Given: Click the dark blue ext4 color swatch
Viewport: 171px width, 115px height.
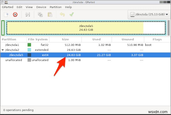Looking at the screenshot, I should tap(29, 55).
